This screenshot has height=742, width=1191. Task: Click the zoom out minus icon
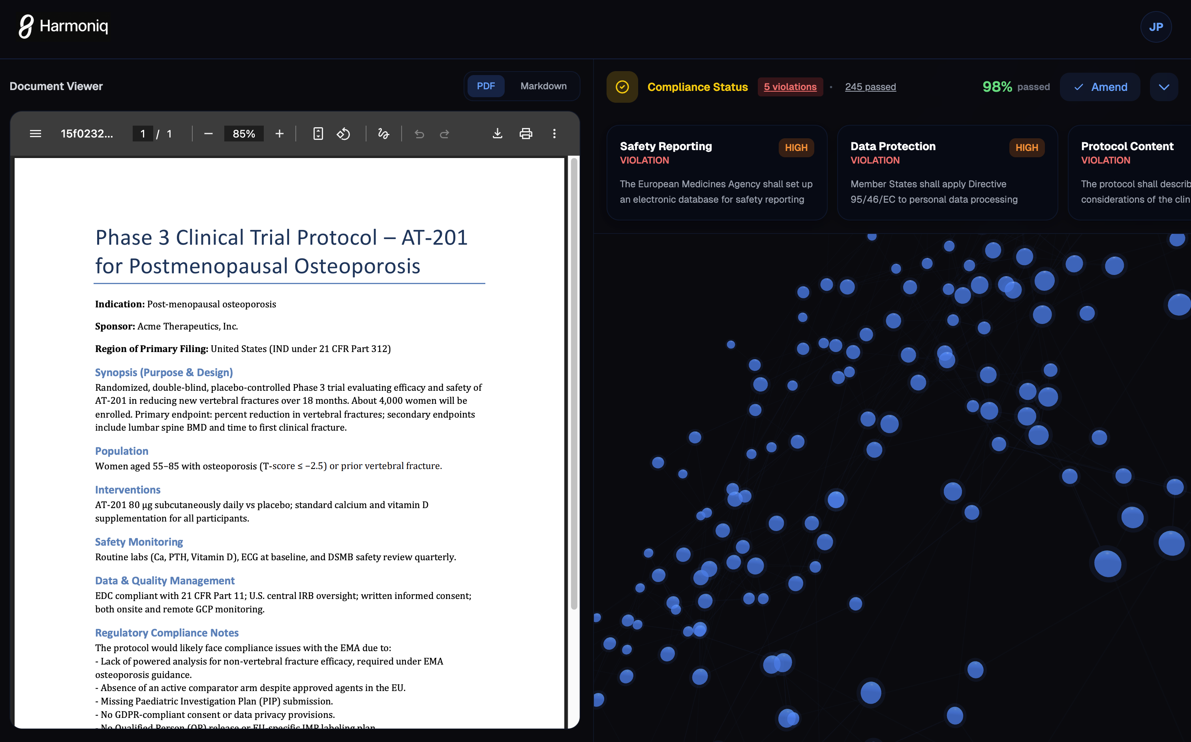point(209,134)
